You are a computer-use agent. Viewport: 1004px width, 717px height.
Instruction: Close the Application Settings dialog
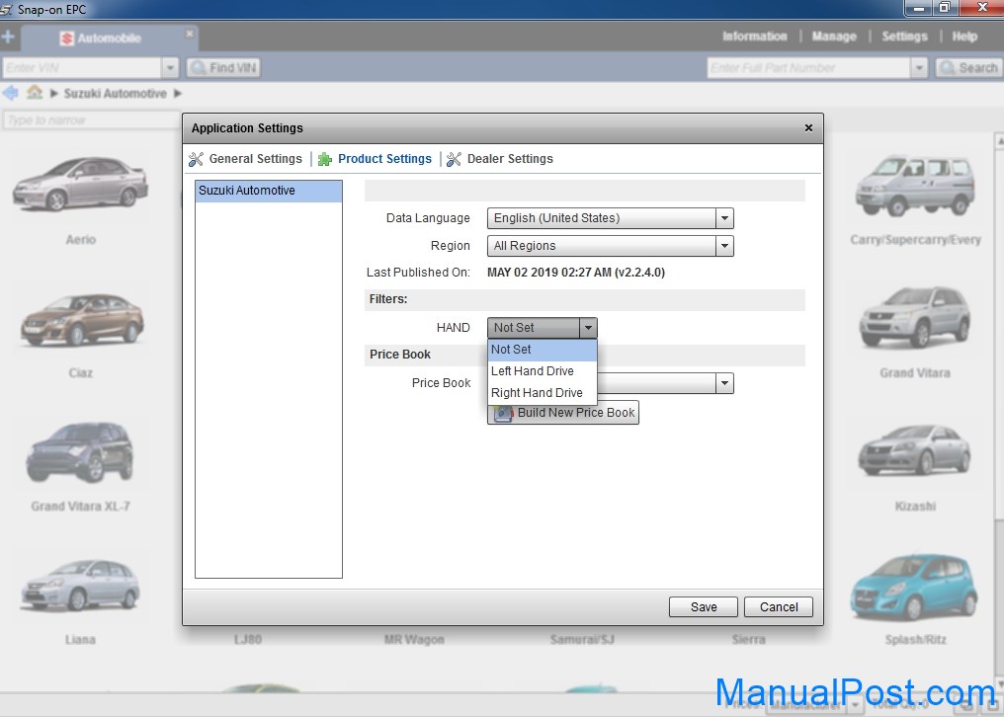click(x=808, y=128)
